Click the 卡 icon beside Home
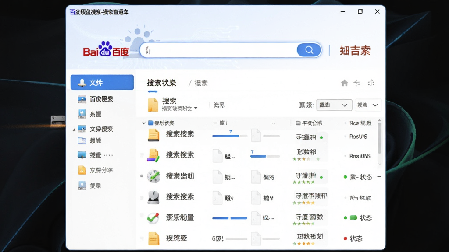 tap(356, 83)
